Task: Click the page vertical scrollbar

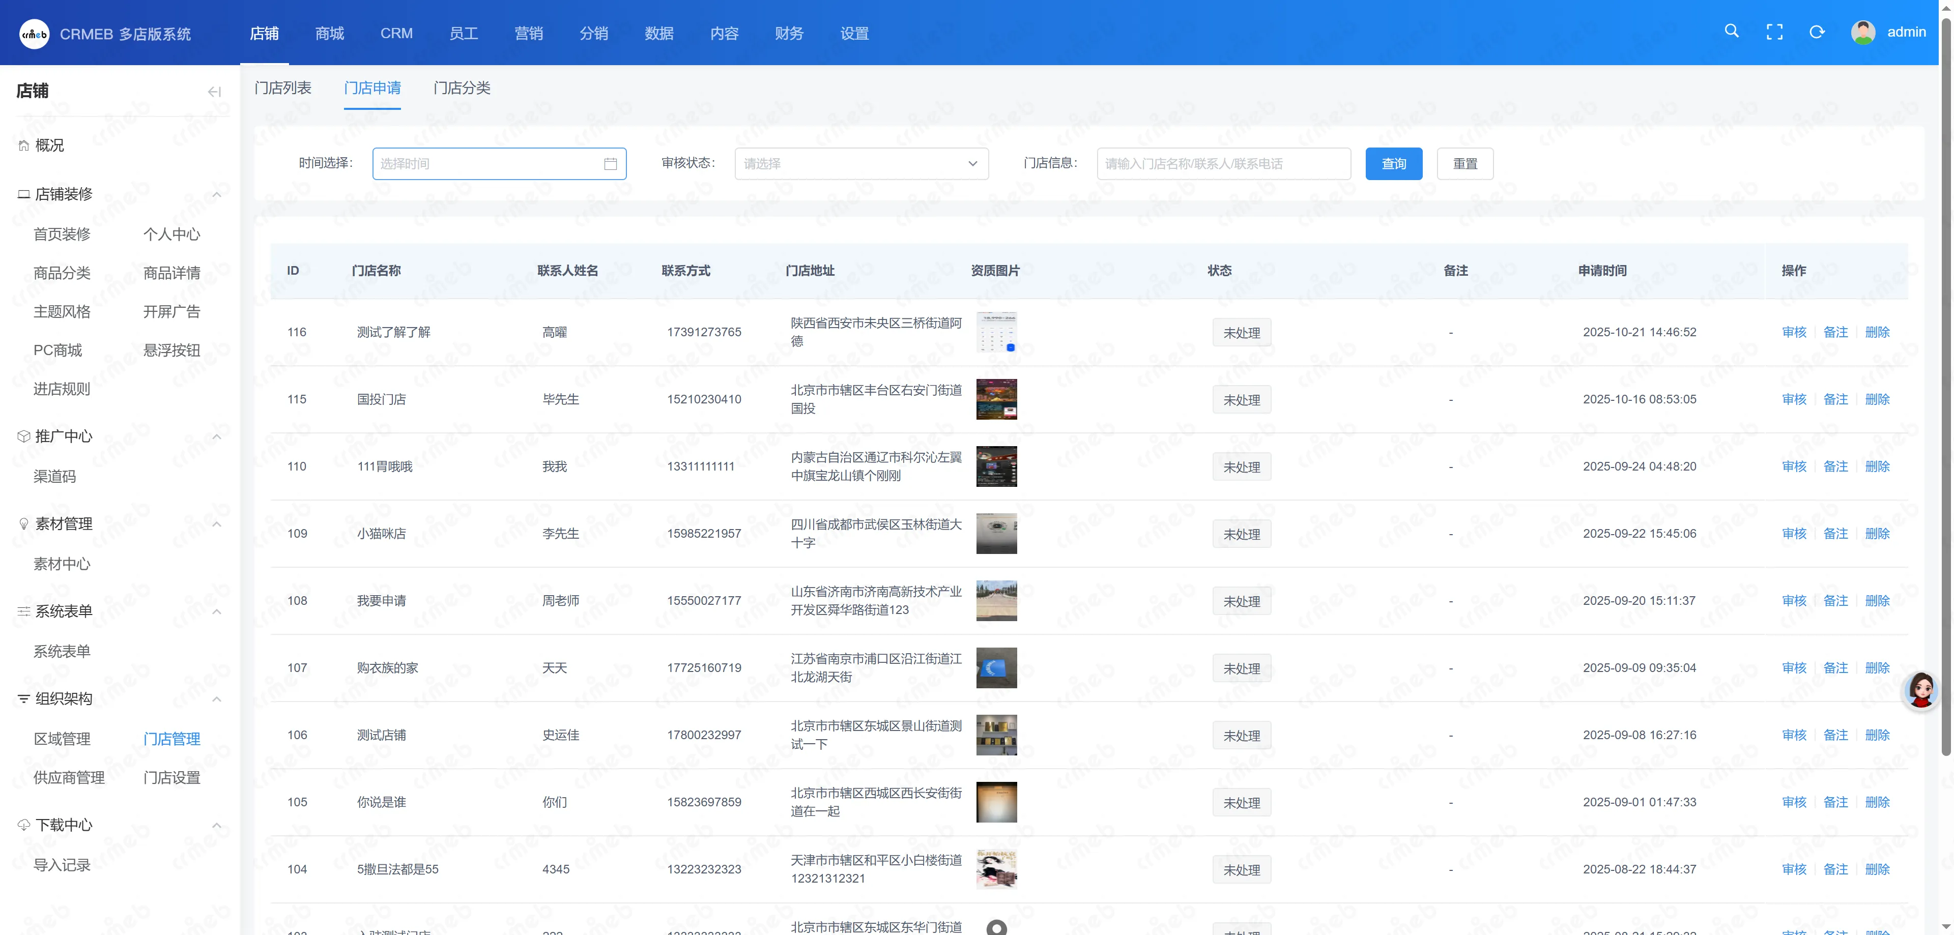Action: tap(1946, 387)
